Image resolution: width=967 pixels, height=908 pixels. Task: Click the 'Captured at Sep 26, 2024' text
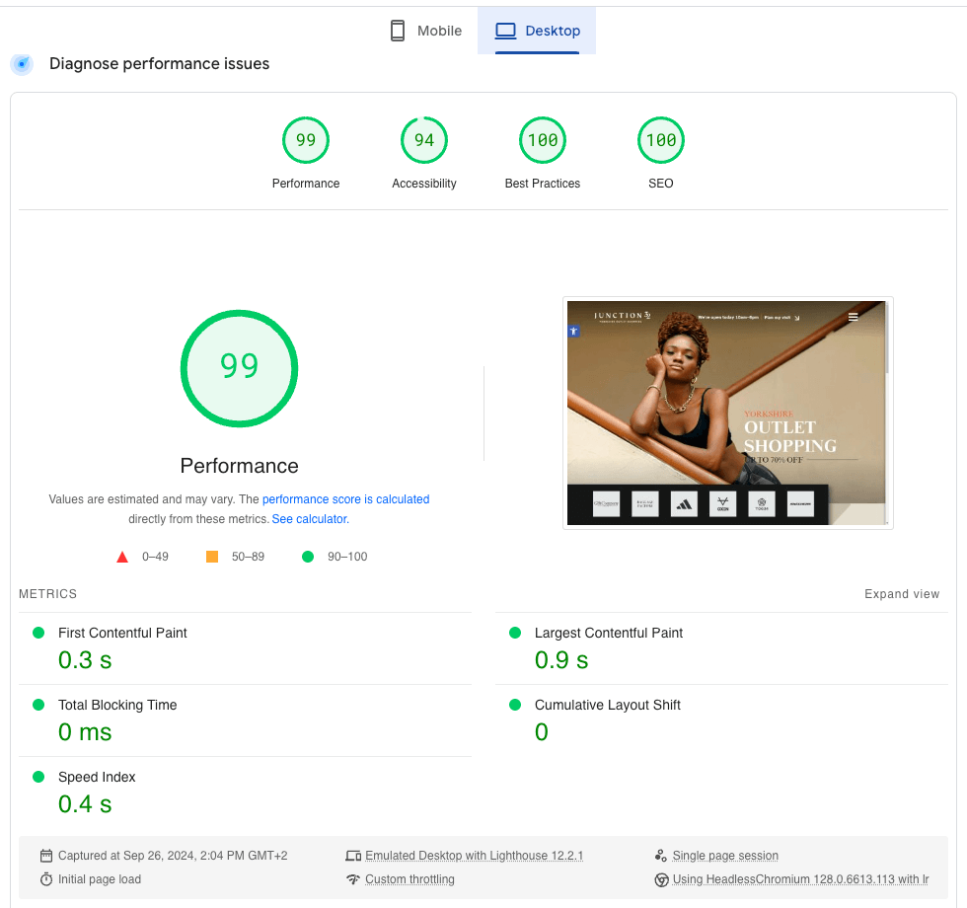(x=173, y=856)
